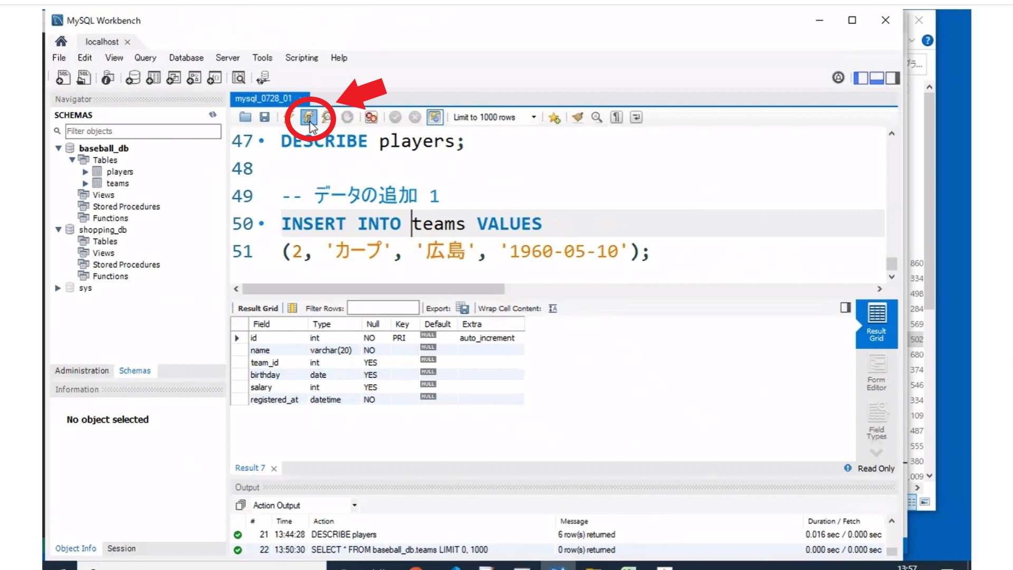Close the Result 7 tab
This screenshot has width=1013, height=570.
[273, 468]
